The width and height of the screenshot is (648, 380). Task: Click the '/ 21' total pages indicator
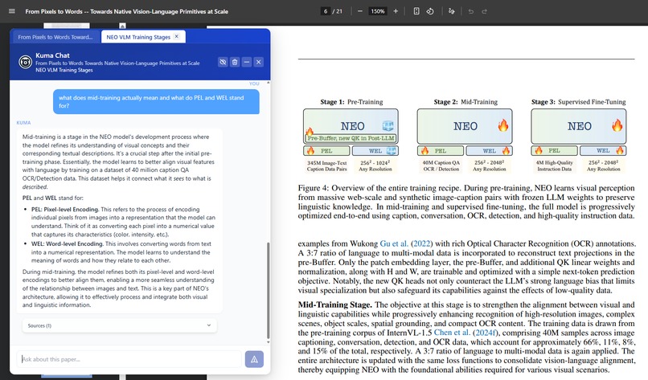[x=338, y=11]
